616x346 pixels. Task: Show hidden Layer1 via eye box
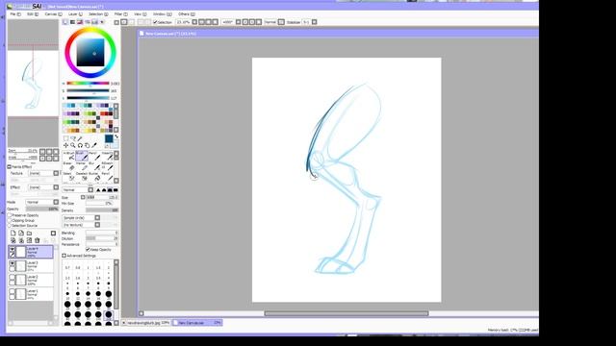point(13,291)
